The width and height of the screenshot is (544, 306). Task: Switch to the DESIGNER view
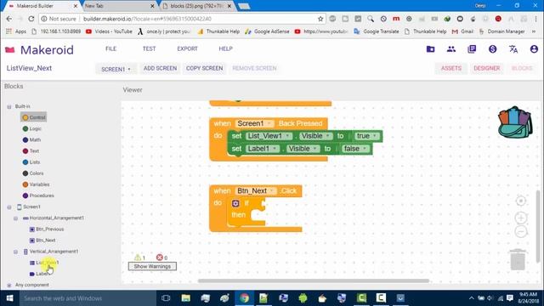[x=487, y=68]
